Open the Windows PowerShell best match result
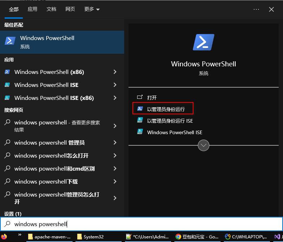 62,42
